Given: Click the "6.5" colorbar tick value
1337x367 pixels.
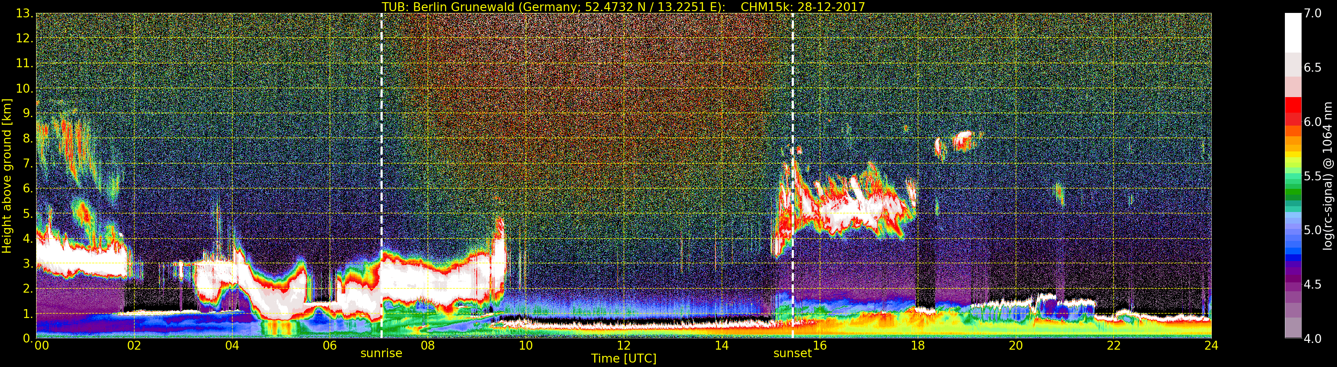Looking at the screenshot, I should pyautogui.click(x=1313, y=68).
